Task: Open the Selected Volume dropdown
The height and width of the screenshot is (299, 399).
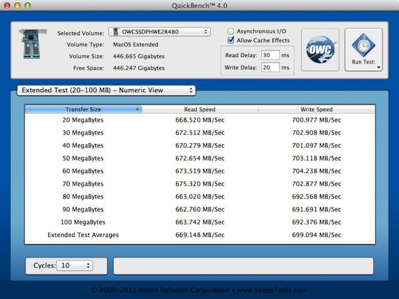Action: tap(159, 32)
